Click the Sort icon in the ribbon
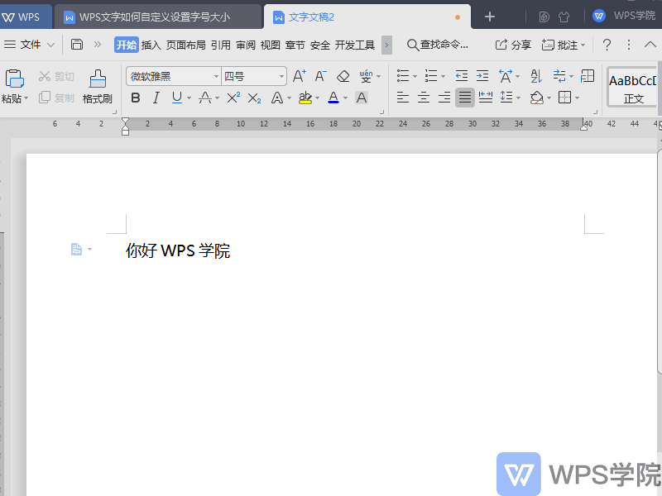The image size is (662, 496). (x=535, y=75)
